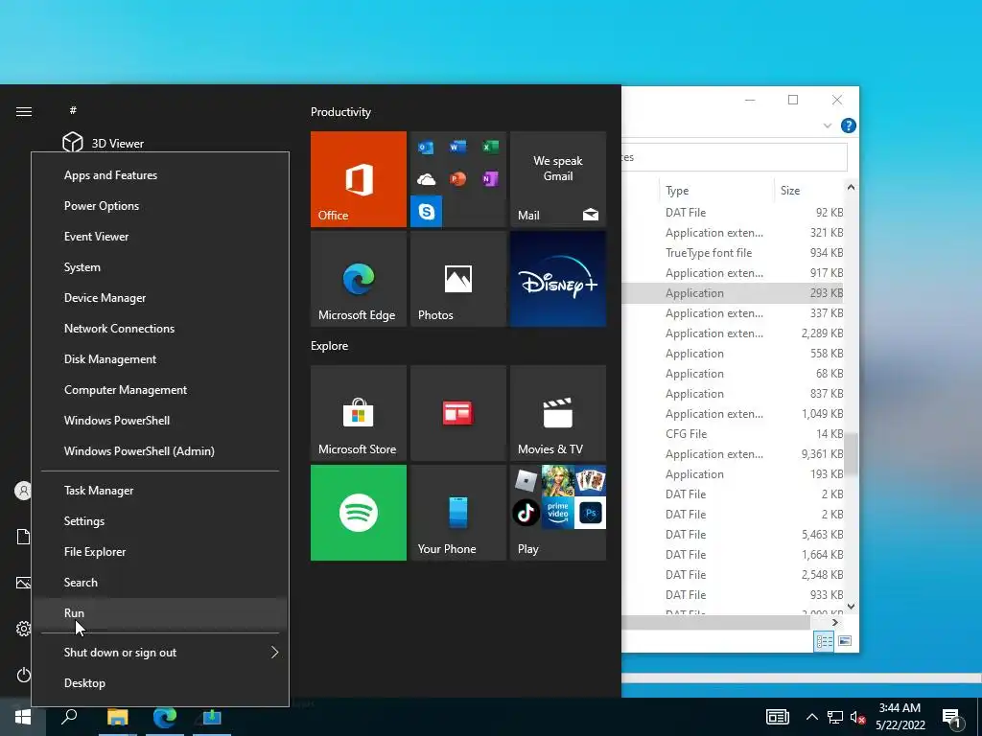Viewport: 982px width, 736px height.
Task: Click the Explorer help question mark icon
Action: pyautogui.click(x=848, y=126)
